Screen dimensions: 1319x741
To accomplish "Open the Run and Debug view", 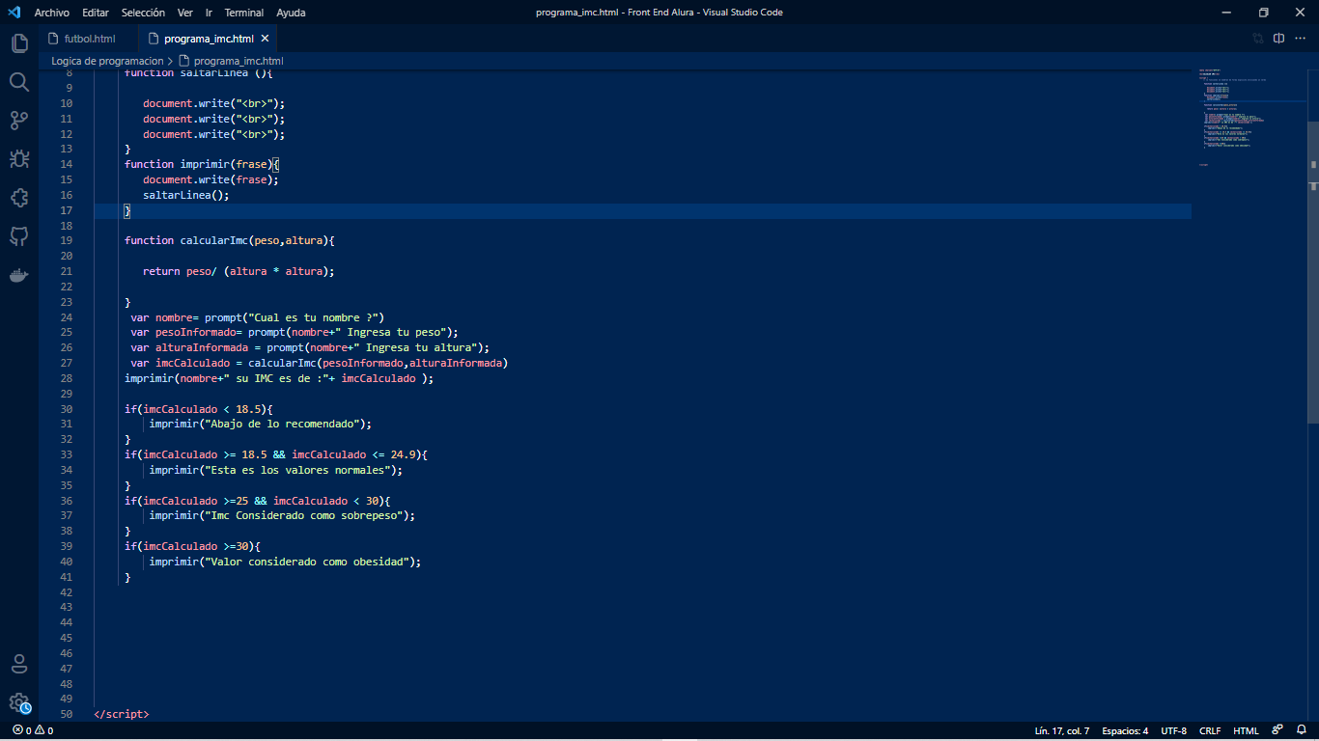I will pyautogui.click(x=19, y=159).
